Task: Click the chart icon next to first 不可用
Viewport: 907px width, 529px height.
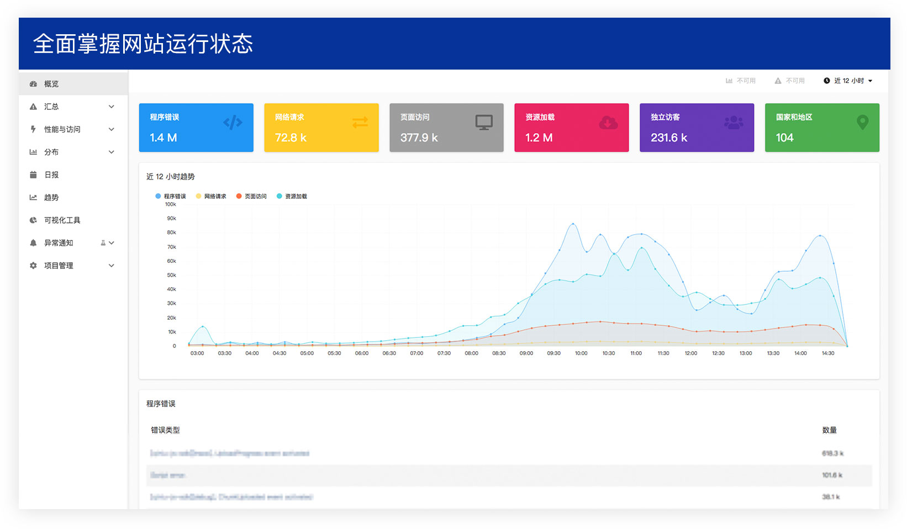Action: 729,81
